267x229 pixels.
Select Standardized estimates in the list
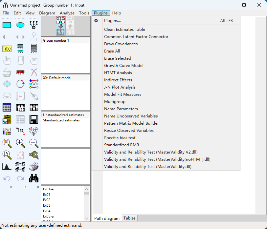pyautogui.click(x=61, y=120)
